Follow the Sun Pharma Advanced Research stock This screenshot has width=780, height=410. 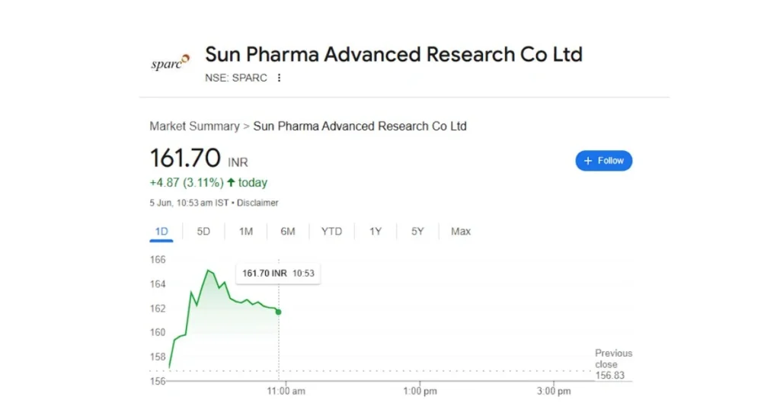603,161
